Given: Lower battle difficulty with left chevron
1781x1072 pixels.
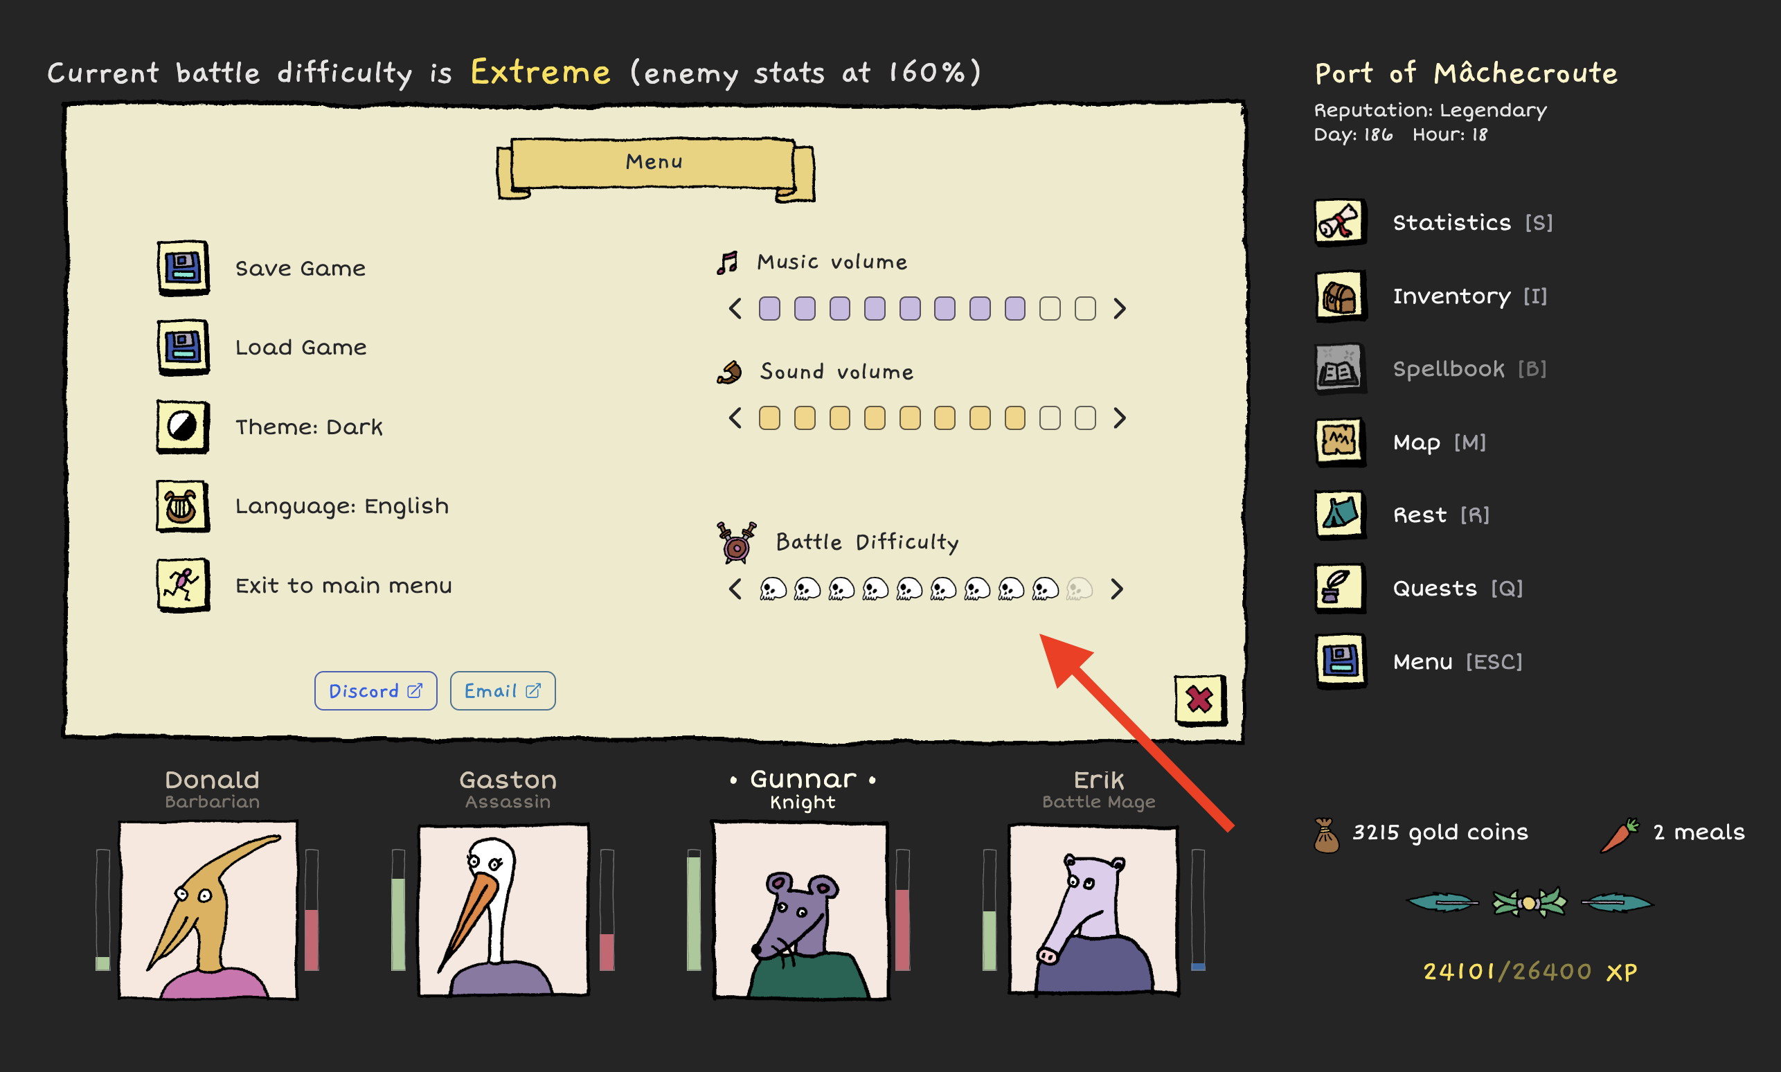Looking at the screenshot, I should click(x=735, y=589).
